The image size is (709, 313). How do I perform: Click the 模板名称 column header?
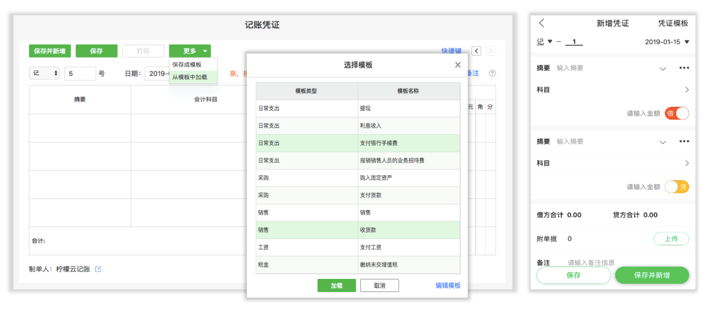click(409, 90)
